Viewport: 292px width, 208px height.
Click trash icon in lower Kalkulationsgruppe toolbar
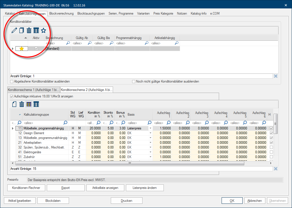pos(22,104)
